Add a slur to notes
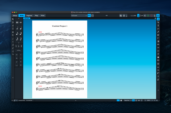 tap(19, 51)
